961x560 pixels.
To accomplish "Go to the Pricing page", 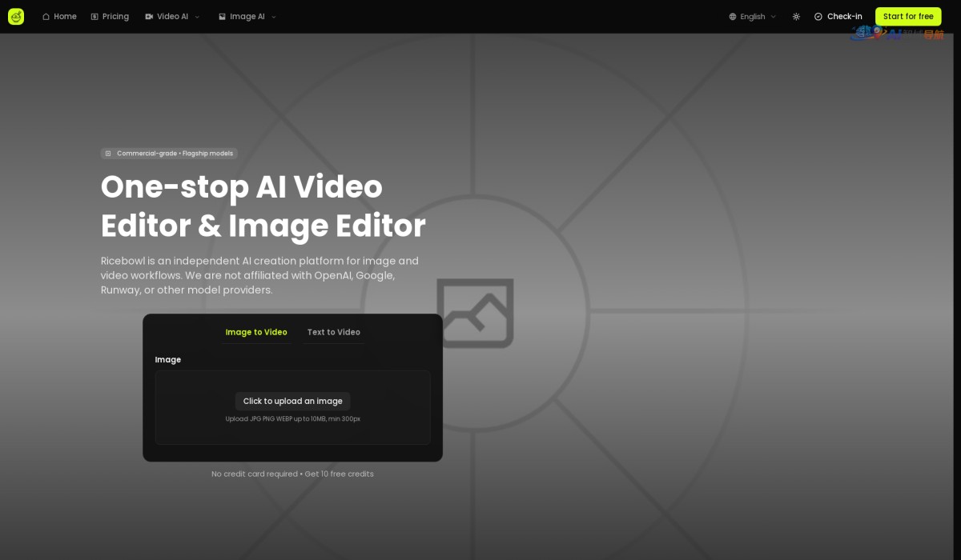I will click(115, 17).
